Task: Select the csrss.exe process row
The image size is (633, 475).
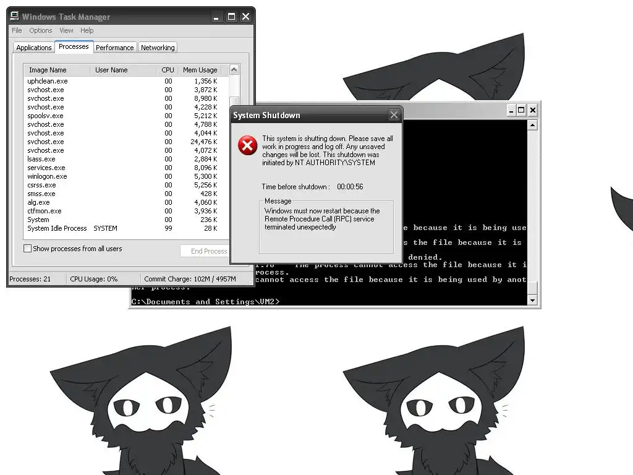Action: tap(122, 185)
